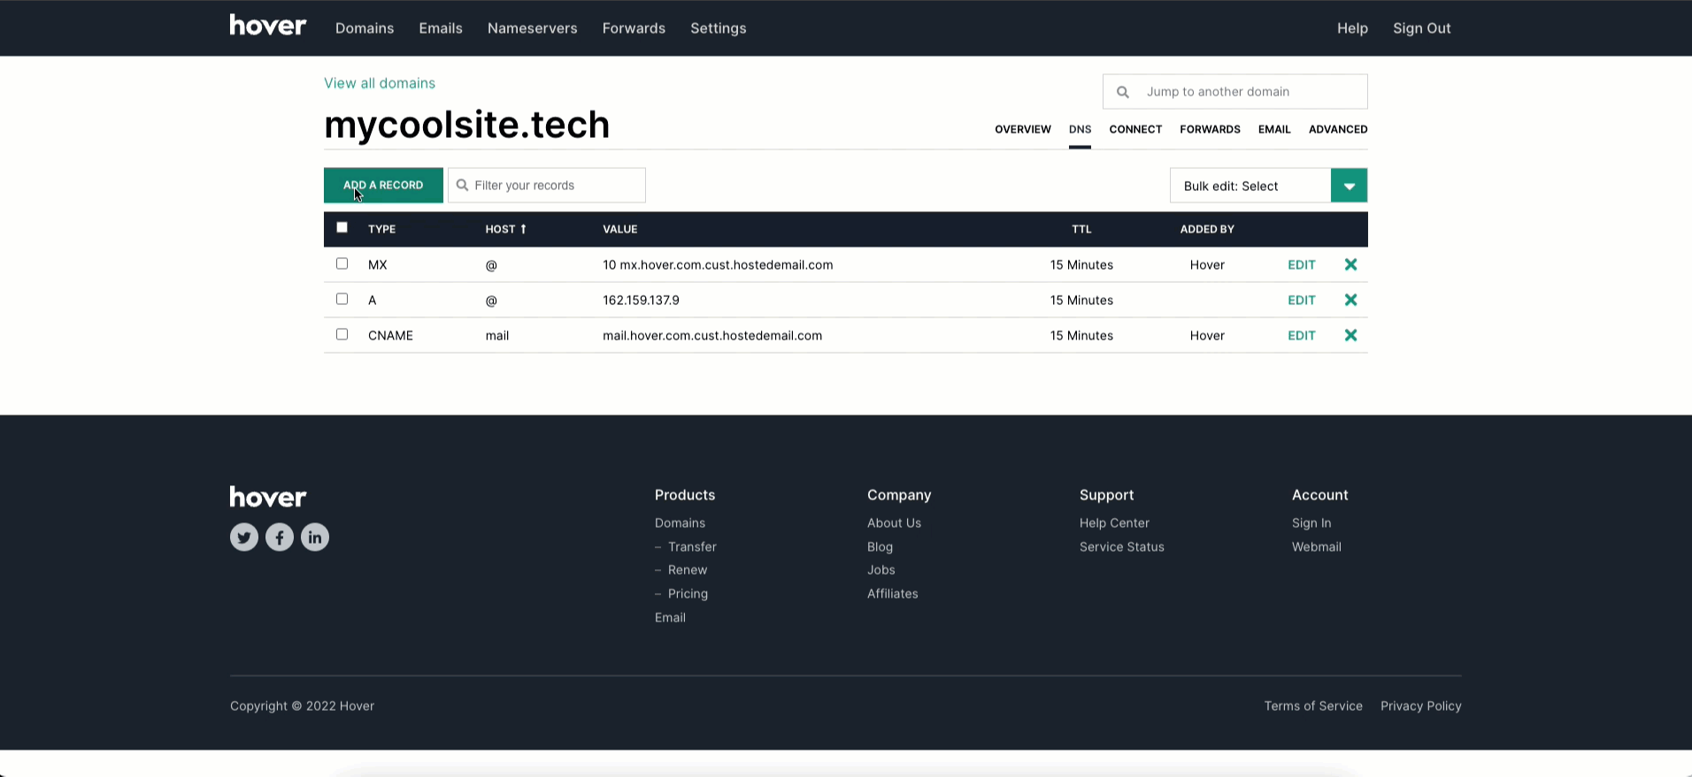Click the Hover logo in top navigation
The width and height of the screenshot is (1692, 777).
click(268, 26)
